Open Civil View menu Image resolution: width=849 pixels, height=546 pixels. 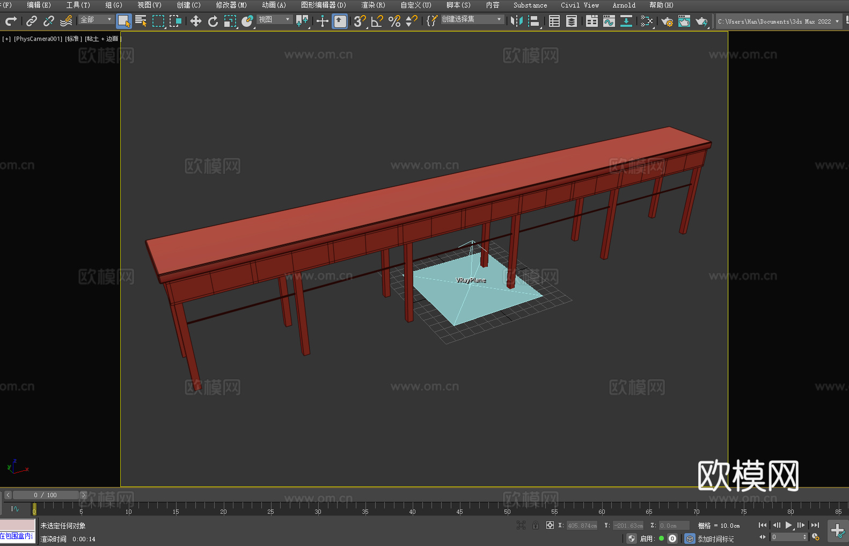tap(580, 5)
